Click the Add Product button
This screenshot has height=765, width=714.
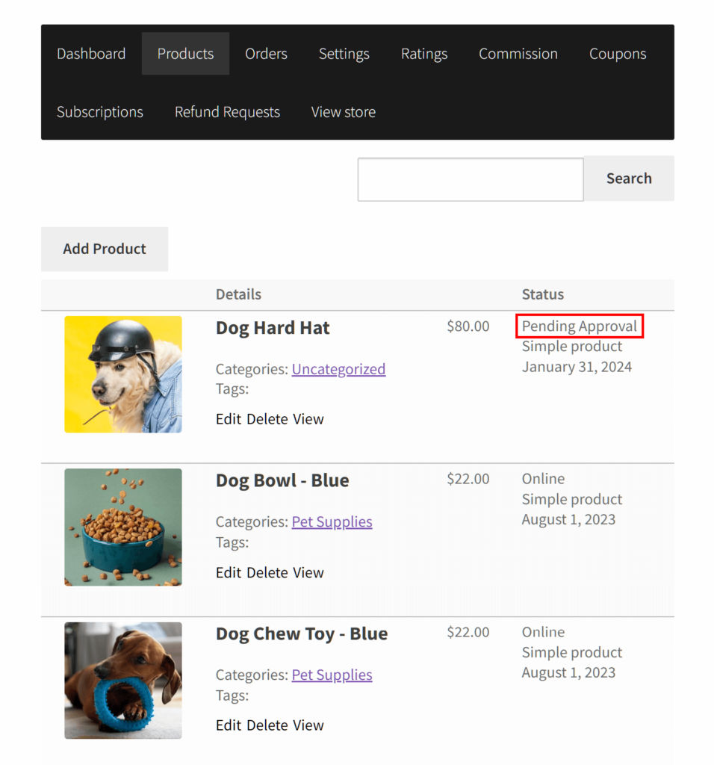pos(105,249)
